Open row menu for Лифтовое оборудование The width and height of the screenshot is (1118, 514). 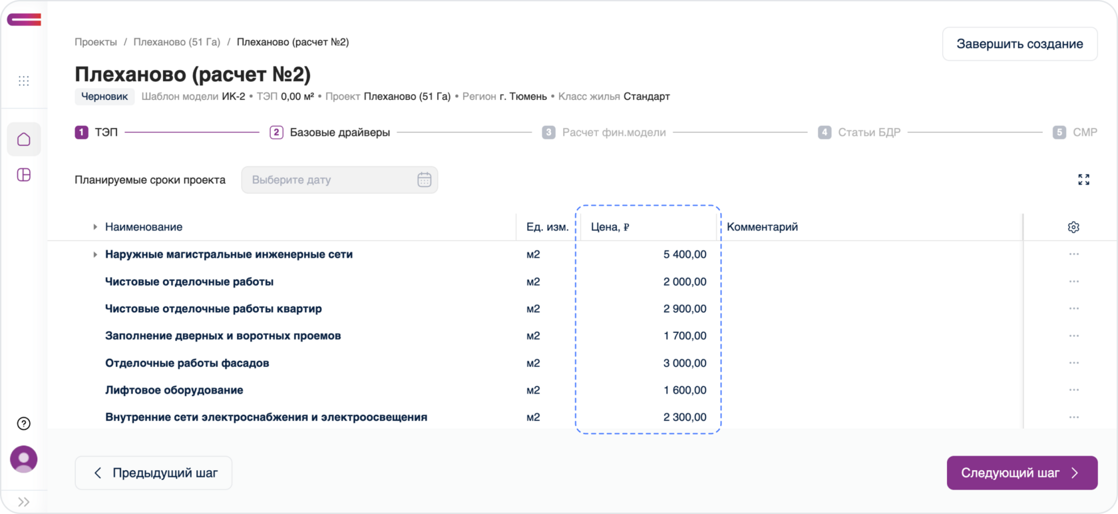pyautogui.click(x=1073, y=390)
